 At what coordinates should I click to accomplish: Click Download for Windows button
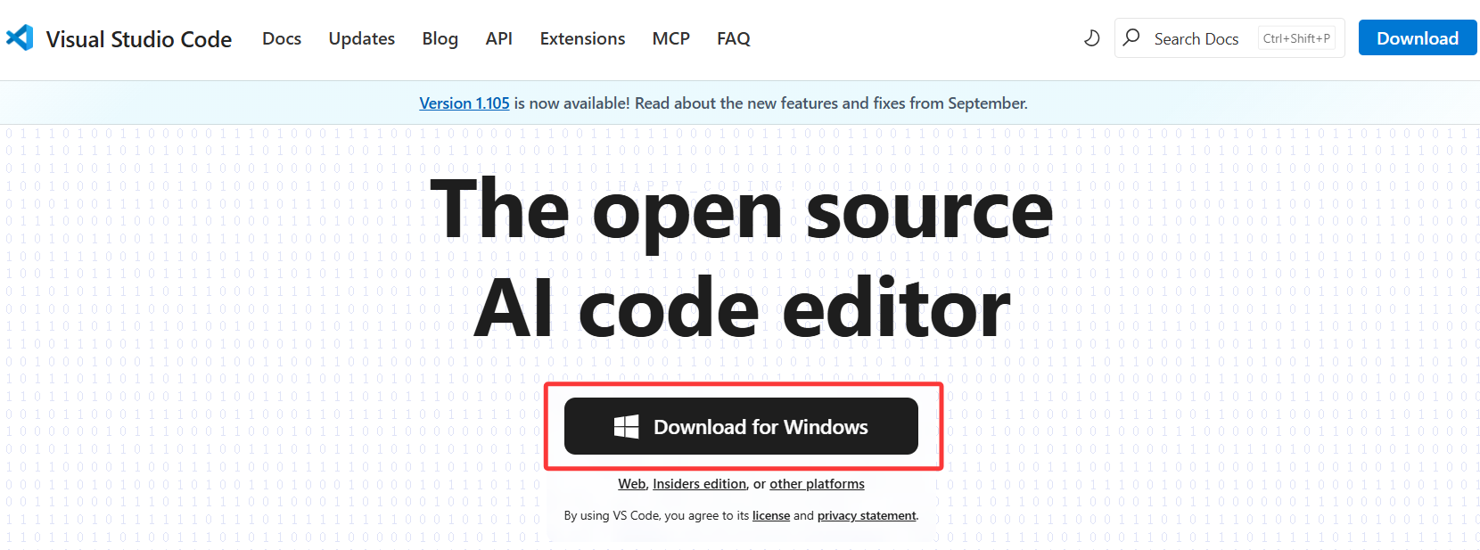741,426
